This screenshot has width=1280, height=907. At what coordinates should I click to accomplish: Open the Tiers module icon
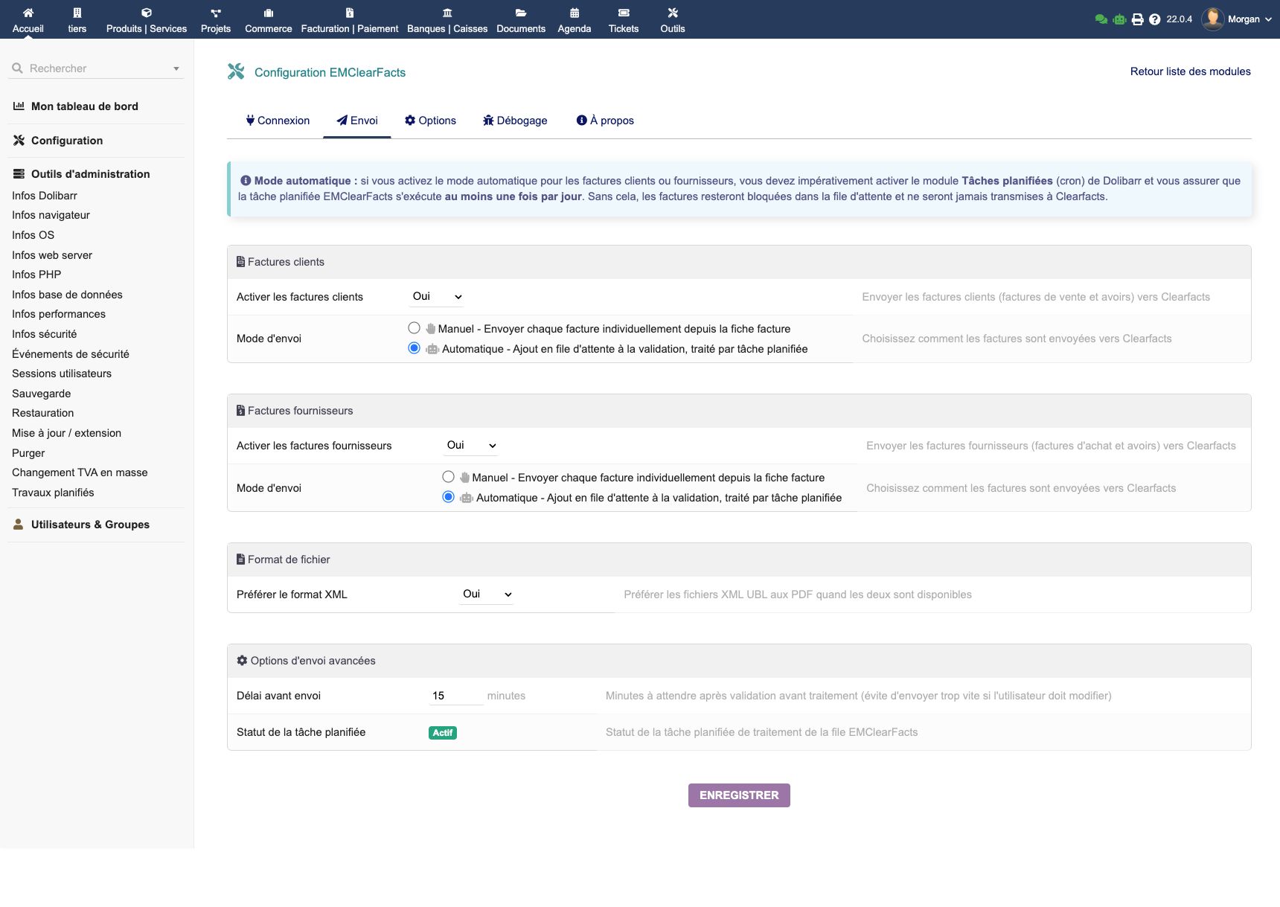77,19
